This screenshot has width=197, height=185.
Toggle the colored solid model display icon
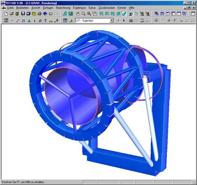[x=131, y=14]
